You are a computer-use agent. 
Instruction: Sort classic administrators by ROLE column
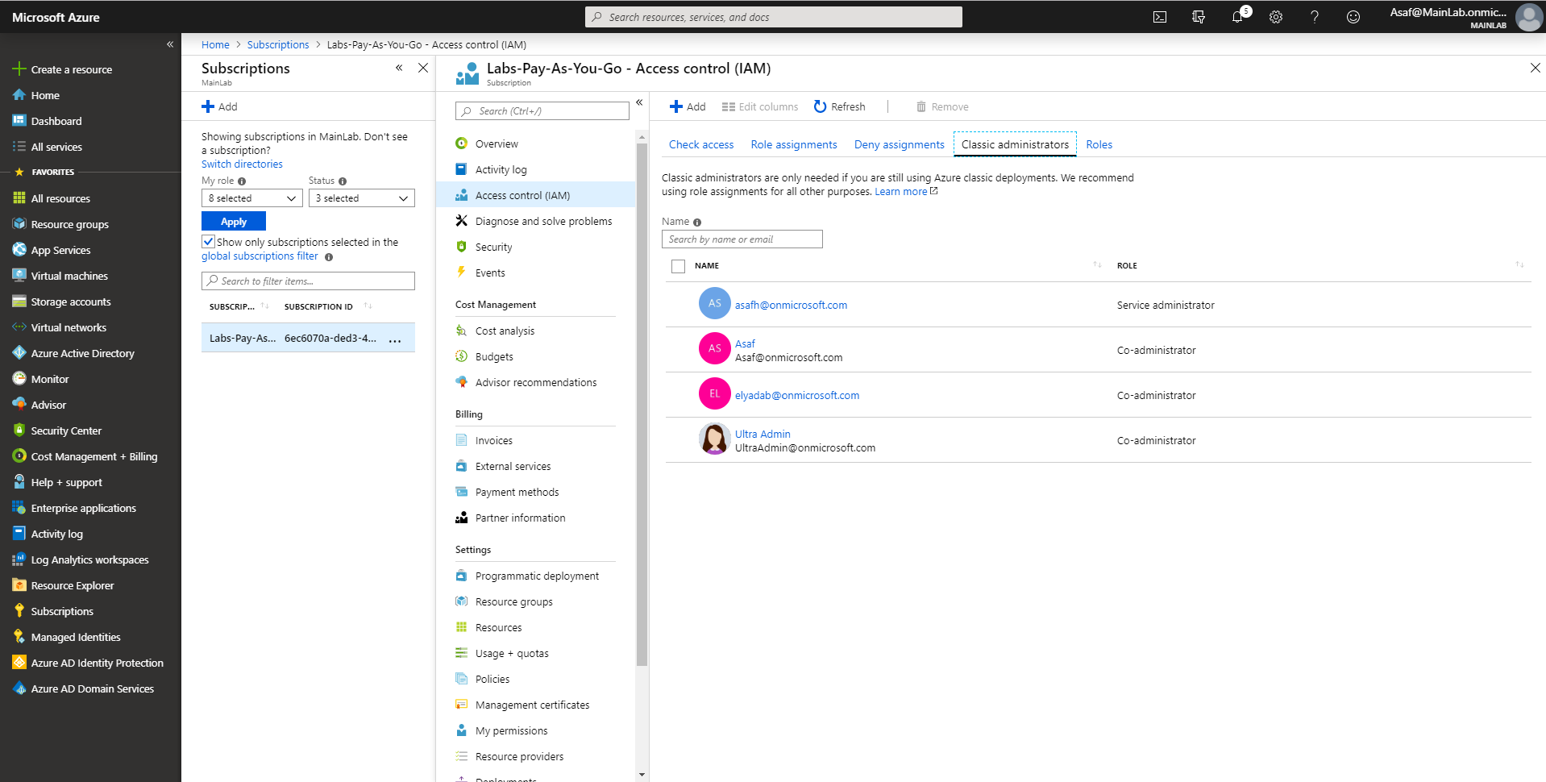(1519, 264)
